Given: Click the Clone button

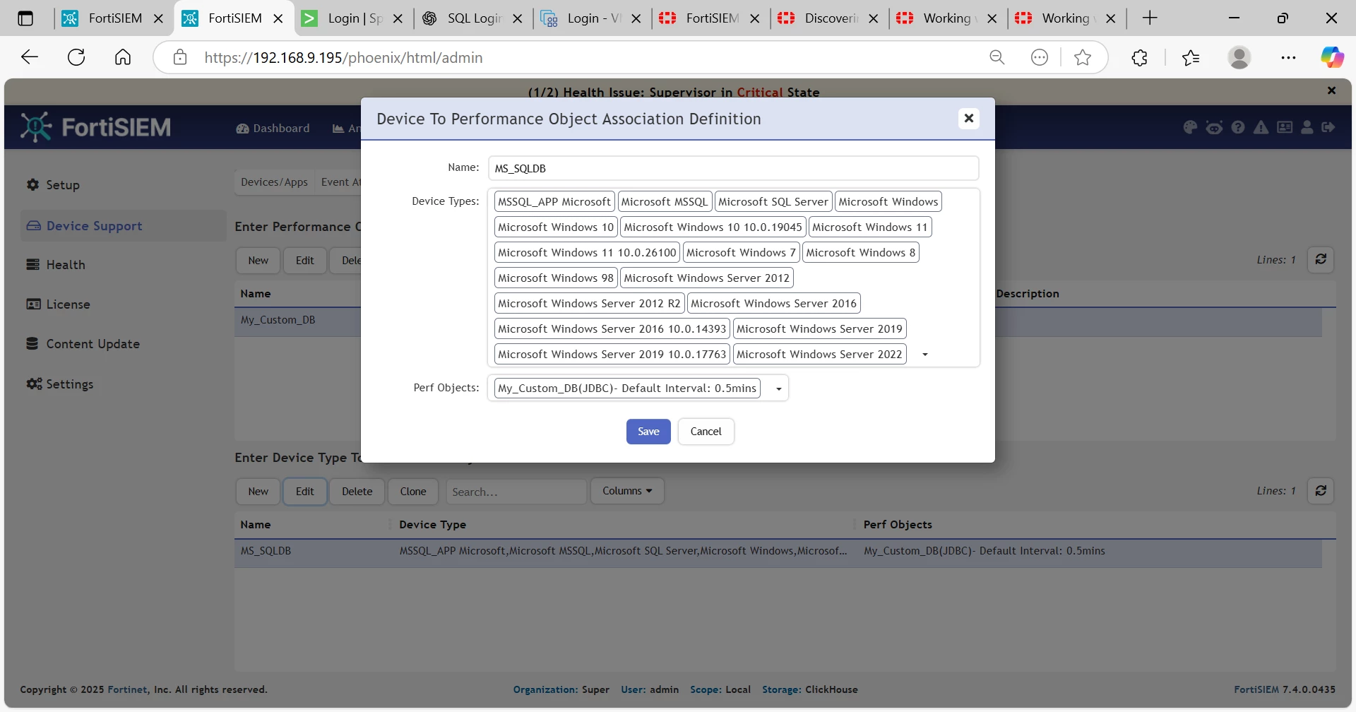Looking at the screenshot, I should pyautogui.click(x=413, y=492).
